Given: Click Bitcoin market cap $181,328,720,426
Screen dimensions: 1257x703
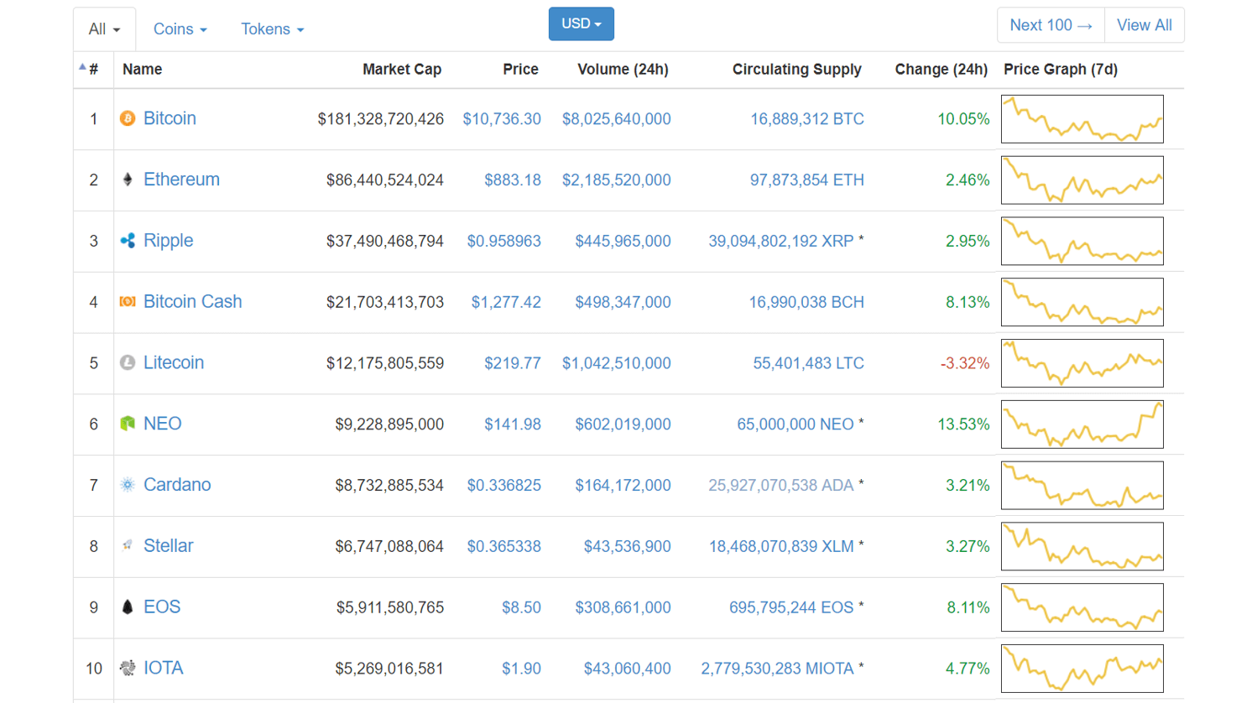Looking at the screenshot, I should pyautogui.click(x=381, y=119).
